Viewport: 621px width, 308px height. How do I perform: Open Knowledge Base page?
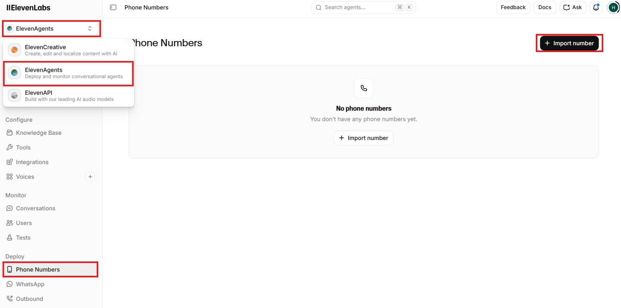click(x=50, y=133)
